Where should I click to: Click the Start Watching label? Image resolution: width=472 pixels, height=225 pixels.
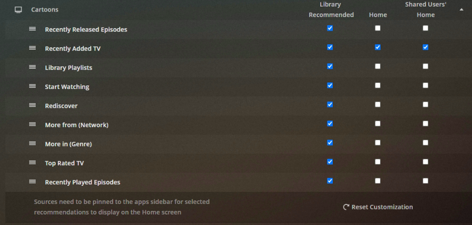point(67,87)
